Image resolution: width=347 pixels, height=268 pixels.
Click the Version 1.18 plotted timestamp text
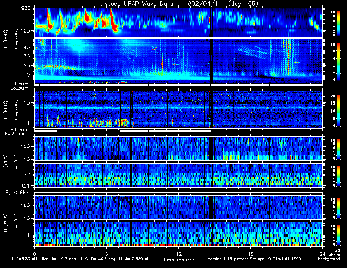[254, 259]
